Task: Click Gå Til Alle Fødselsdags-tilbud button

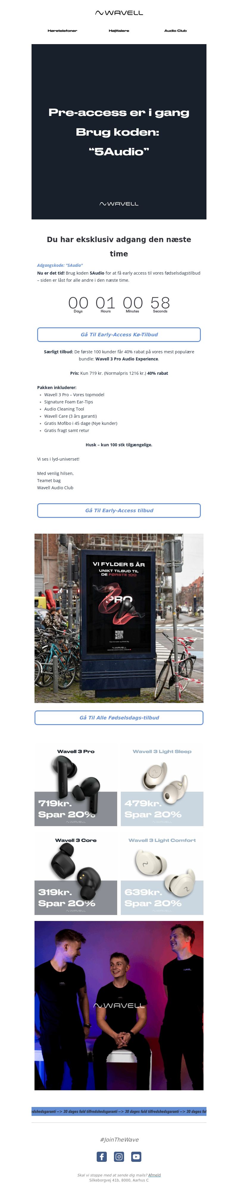Action: point(119,717)
